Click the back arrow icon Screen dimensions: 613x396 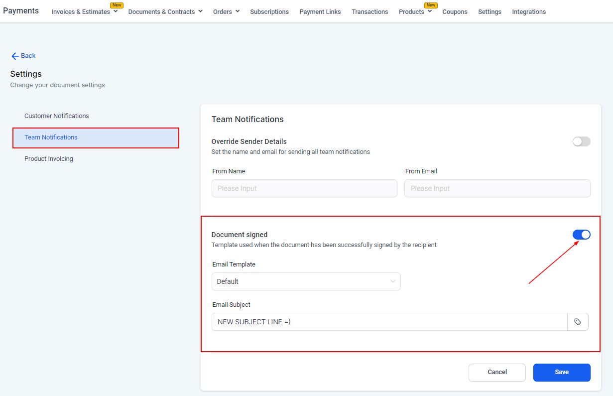pos(15,56)
